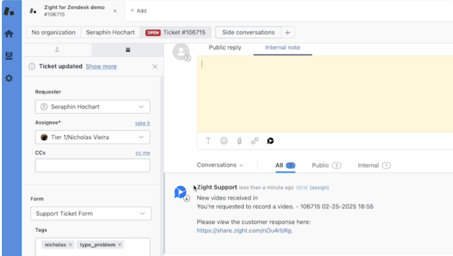This screenshot has width=453, height=256.
Task: Click the info icon beside Ticket updated
Action: click(32, 67)
